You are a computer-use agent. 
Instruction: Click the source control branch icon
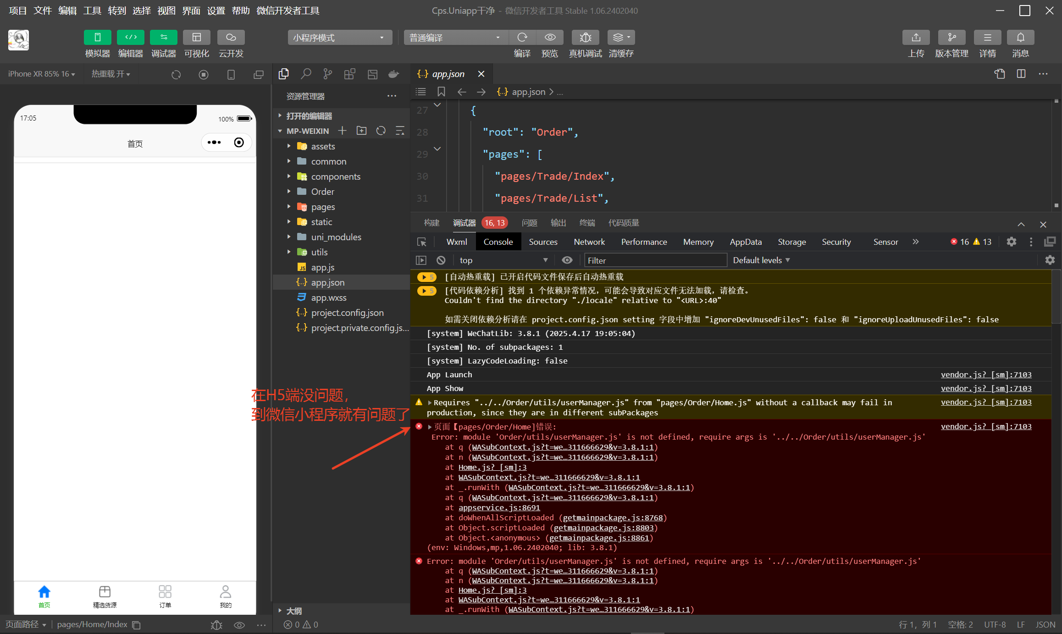[327, 74]
